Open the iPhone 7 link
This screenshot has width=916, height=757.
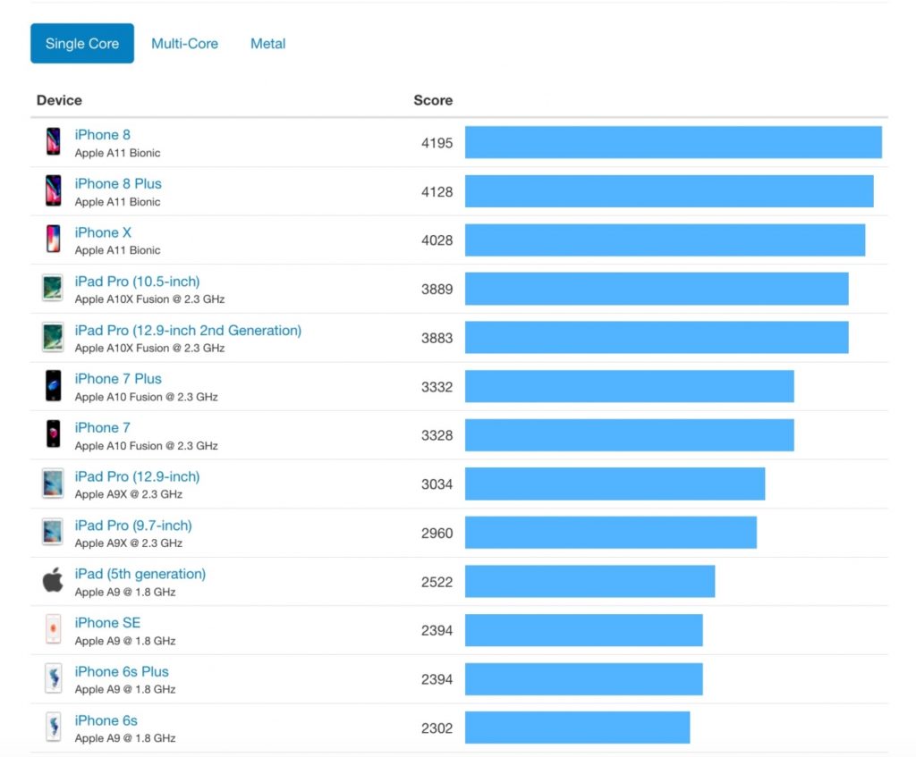coord(102,427)
